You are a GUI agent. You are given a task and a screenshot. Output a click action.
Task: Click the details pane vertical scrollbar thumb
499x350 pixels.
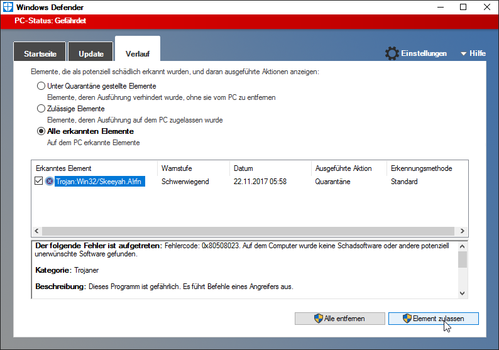(x=463, y=260)
